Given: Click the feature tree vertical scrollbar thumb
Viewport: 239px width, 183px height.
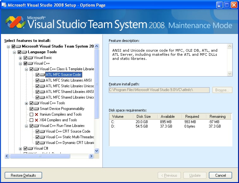Looking at the screenshot, I should (x=97, y=83).
